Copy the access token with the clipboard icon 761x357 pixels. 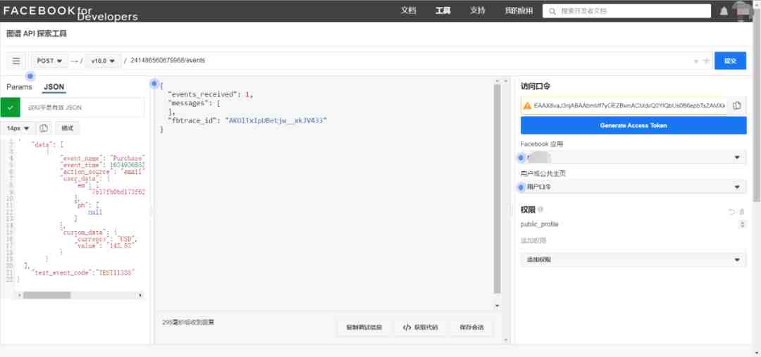point(737,105)
